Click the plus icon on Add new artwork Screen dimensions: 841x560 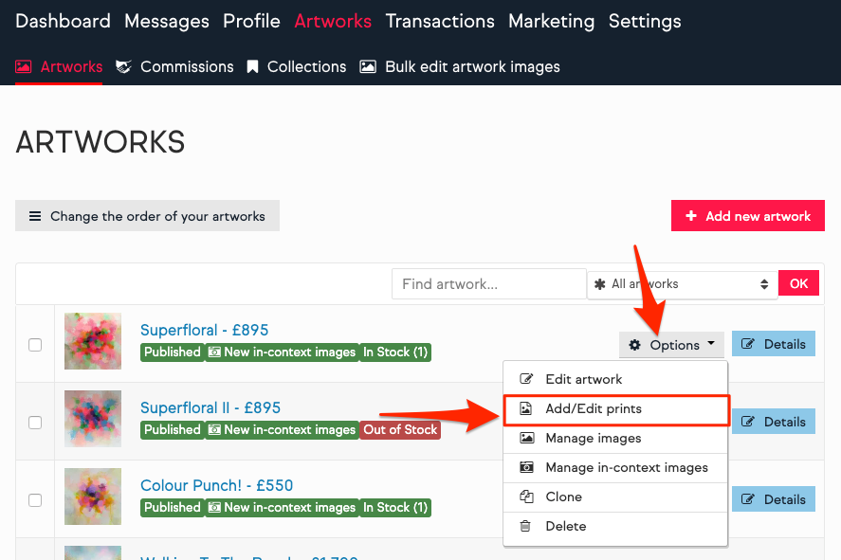tap(691, 215)
